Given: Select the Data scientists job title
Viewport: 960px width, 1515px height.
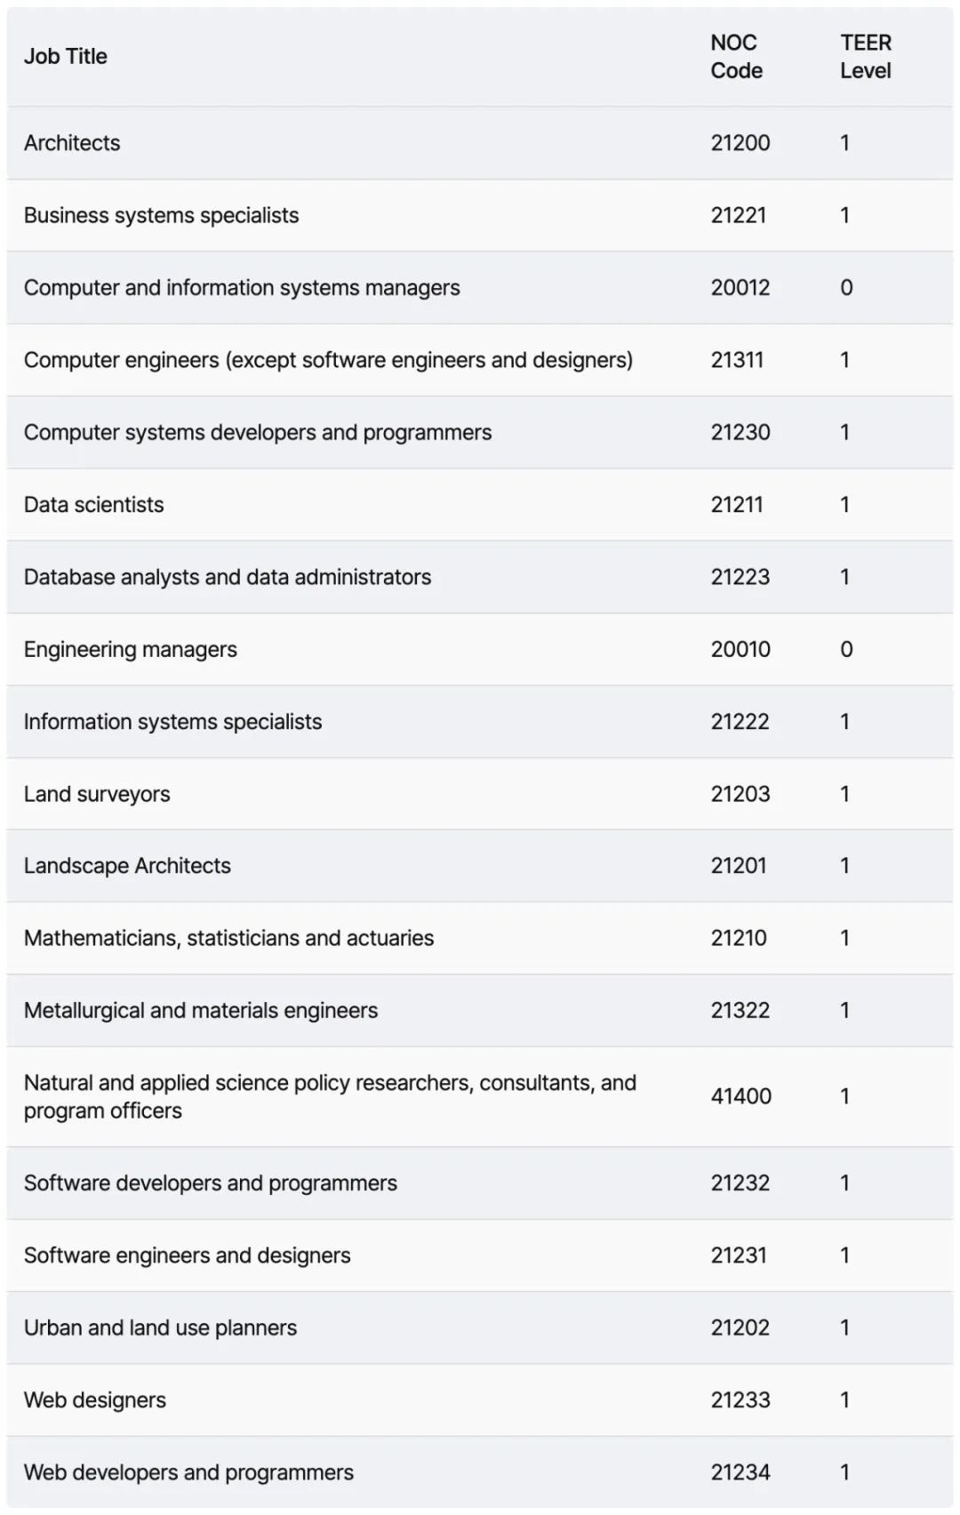Looking at the screenshot, I should coord(94,505).
